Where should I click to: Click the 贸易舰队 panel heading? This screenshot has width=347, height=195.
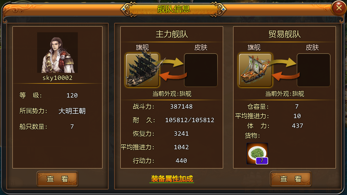click(285, 34)
